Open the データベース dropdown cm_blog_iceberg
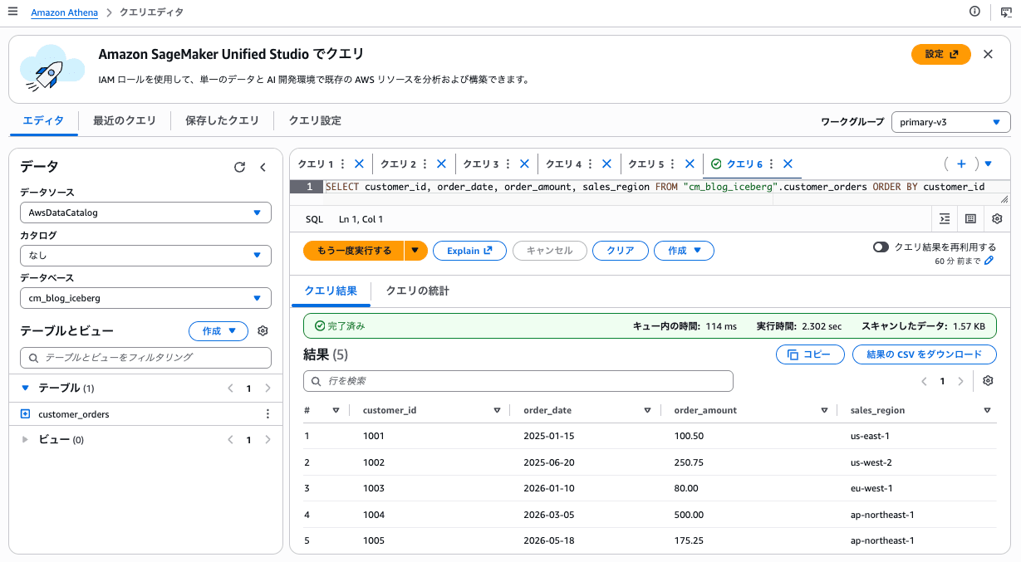The image size is (1021, 562). (145, 298)
